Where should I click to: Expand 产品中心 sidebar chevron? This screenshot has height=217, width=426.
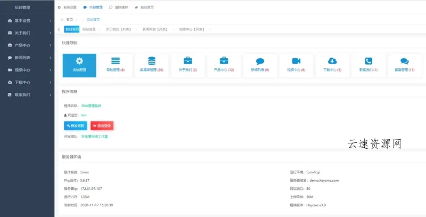(x=51, y=45)
